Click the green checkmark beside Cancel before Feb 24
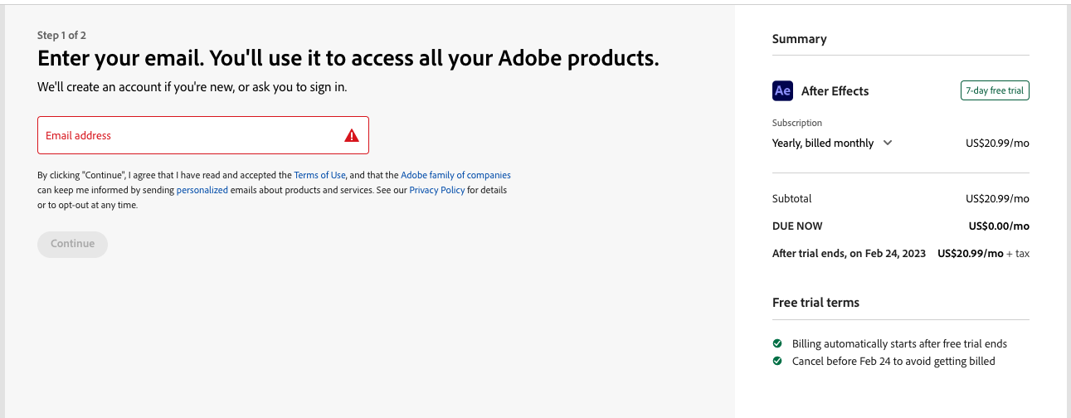 (777, 361)
